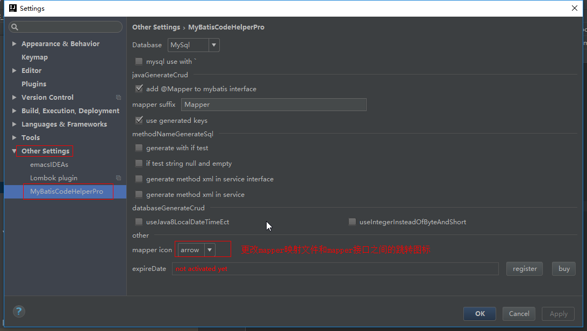Enable the 'mysql use with `' checkbox
The height and width of the screenshot is (331, 587).
pos(139,61)
